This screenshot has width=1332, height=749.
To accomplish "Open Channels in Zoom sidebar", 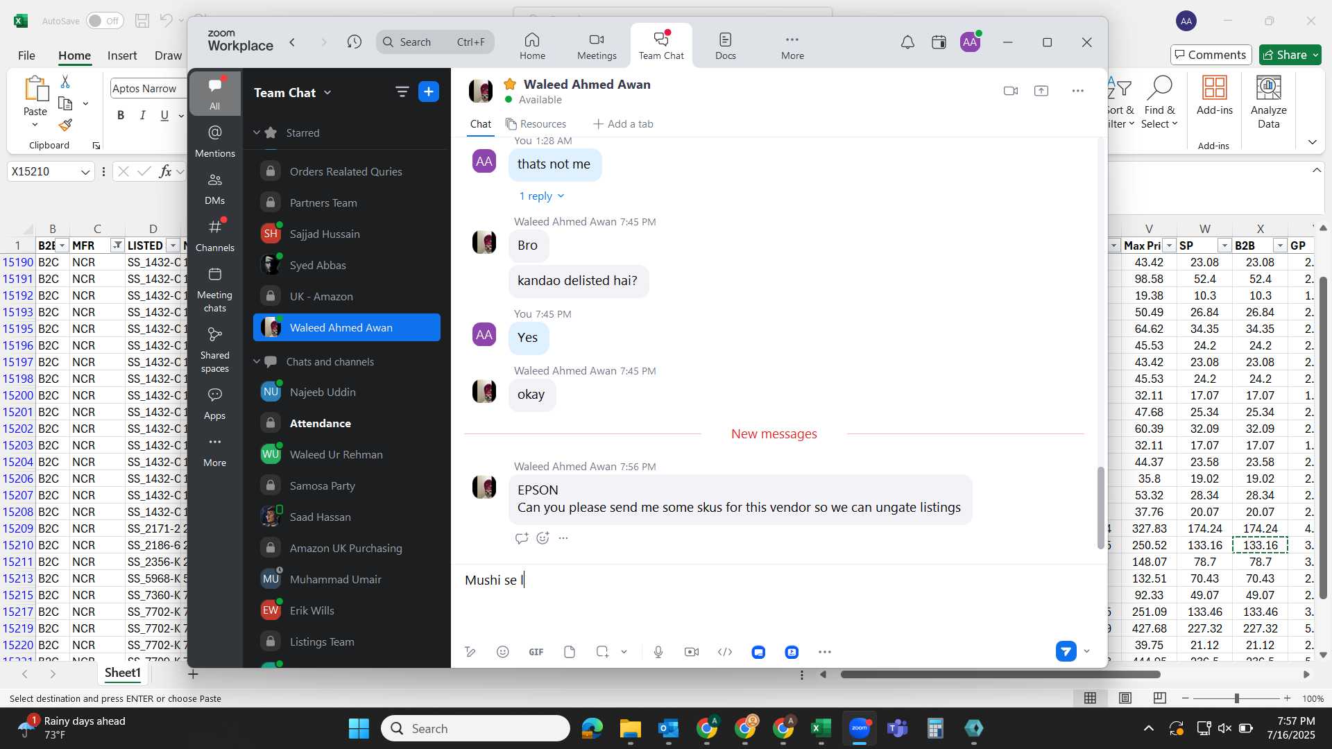I will coord(215,236).
